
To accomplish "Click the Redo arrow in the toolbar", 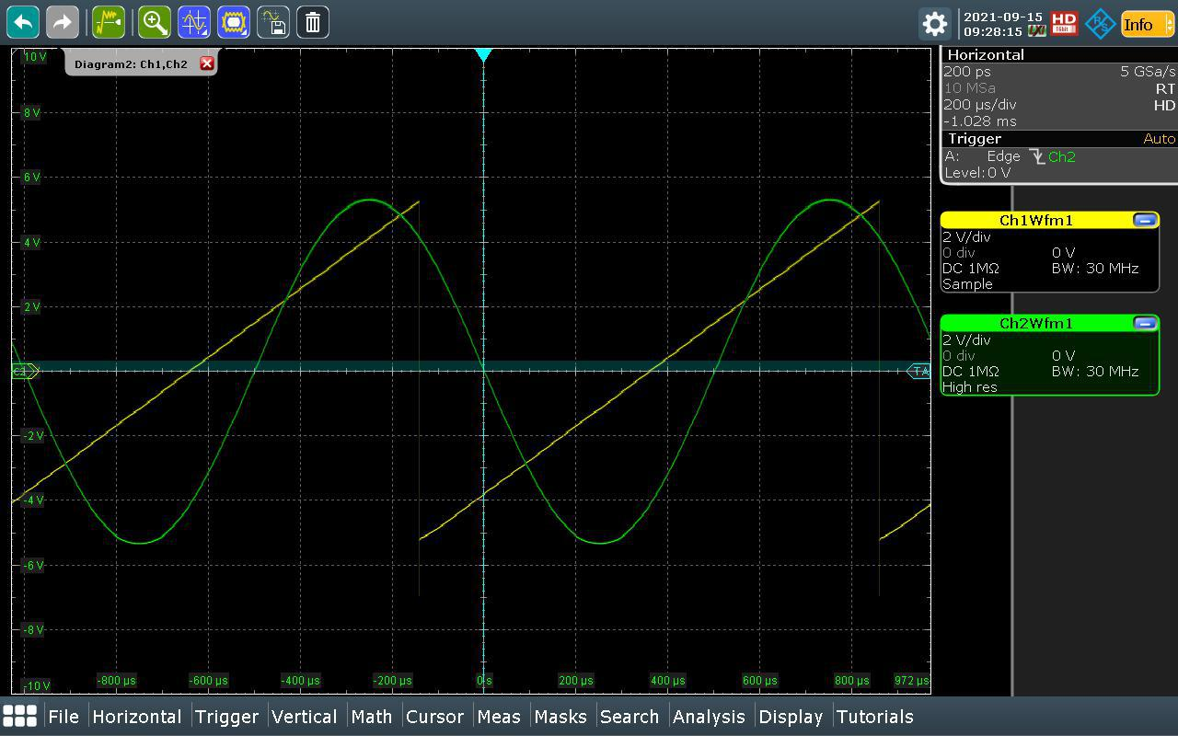I will click(63, 22).
